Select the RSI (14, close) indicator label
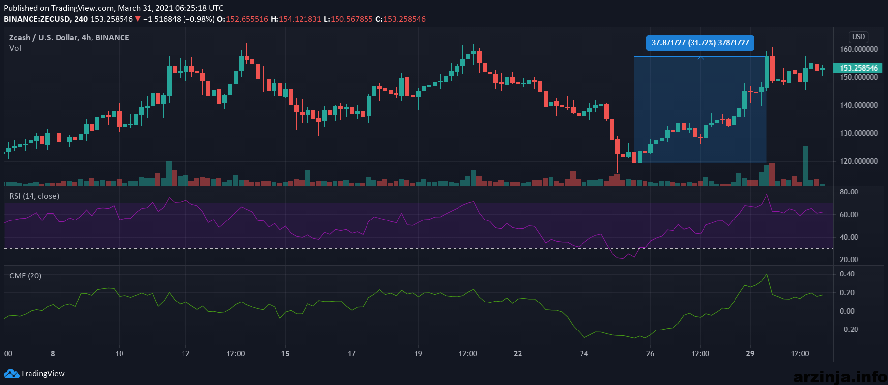Screen dimensions: 888x385 [x=34, y=196]
